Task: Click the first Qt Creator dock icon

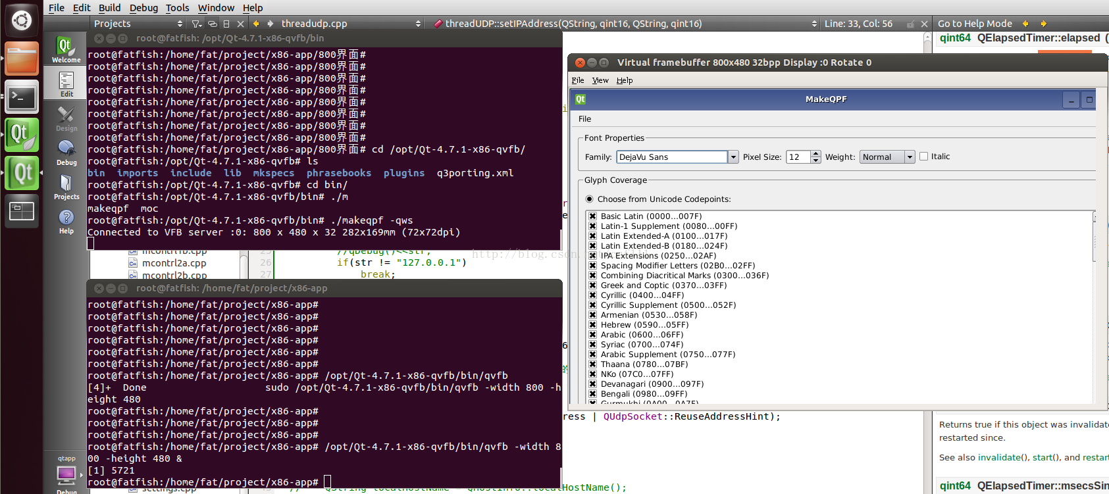Action: click(22, 136)
